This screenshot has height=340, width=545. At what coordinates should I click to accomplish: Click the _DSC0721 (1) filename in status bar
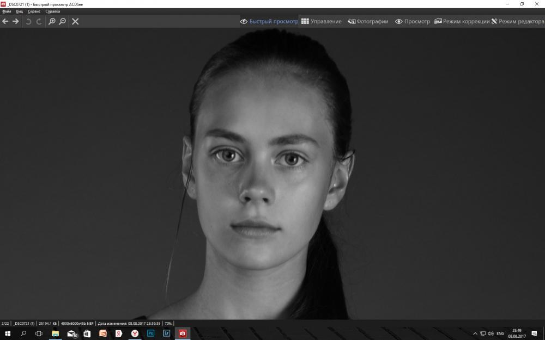coord(24,323)
